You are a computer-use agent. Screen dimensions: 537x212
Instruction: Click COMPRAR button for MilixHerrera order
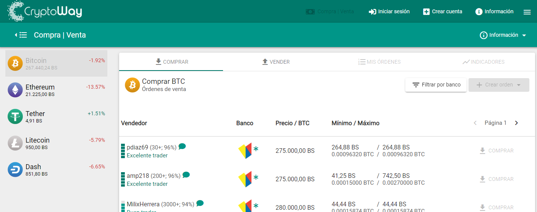[x=497, y=207]
